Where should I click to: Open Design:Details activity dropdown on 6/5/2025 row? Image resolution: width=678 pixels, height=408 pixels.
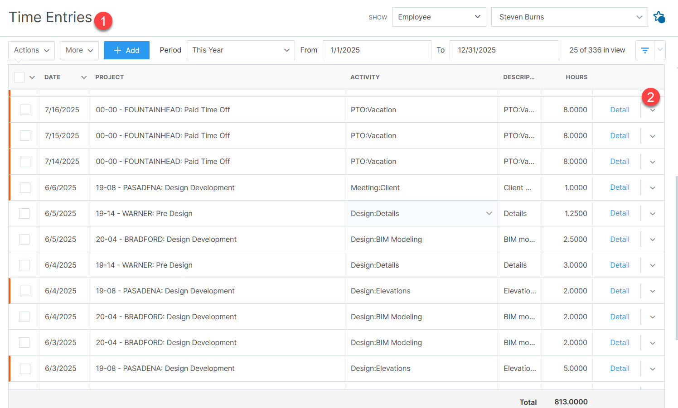coord(489,213)
